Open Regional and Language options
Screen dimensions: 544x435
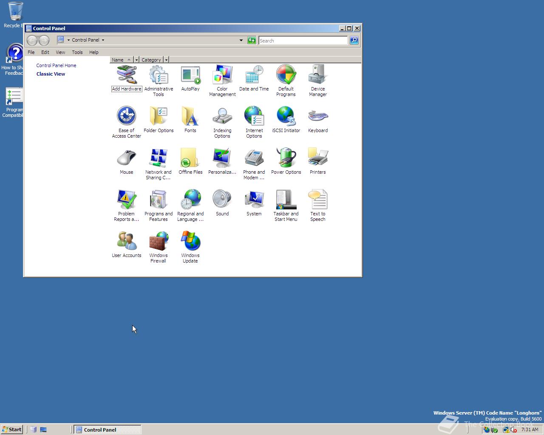tap(190, 206)
